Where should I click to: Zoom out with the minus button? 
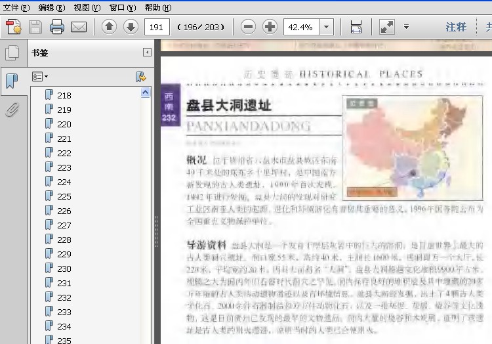coord(248,27)
